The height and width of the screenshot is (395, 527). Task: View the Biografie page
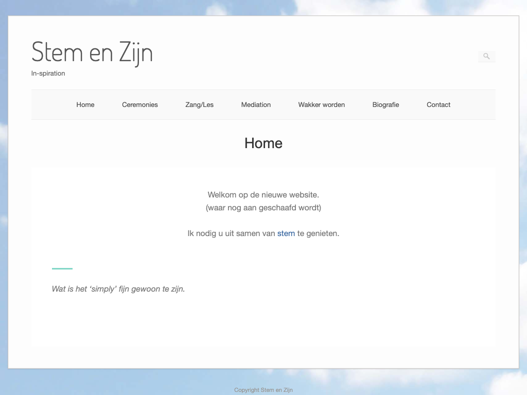pyautogui.click(x=385, y=105)
